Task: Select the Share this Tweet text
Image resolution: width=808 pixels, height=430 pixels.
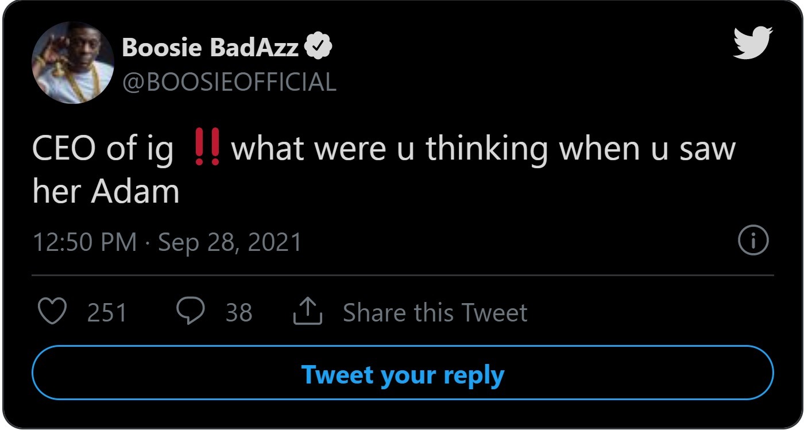Action: coord(435,313)
